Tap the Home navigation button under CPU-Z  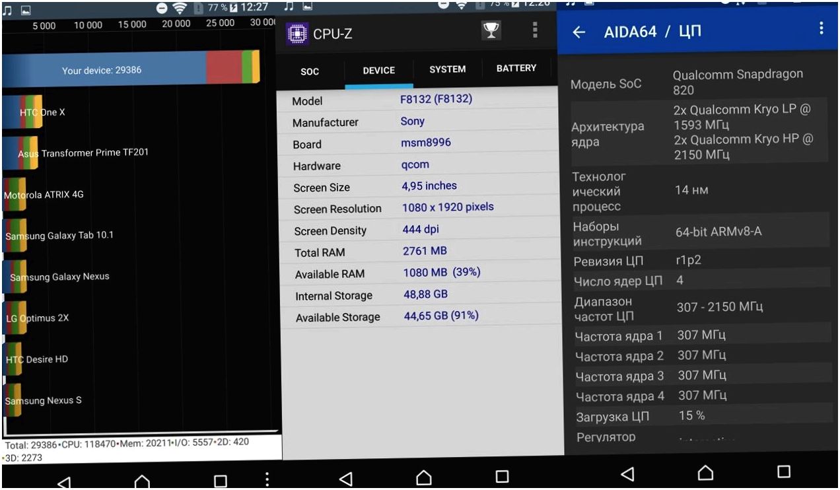(x=424, y=477)
